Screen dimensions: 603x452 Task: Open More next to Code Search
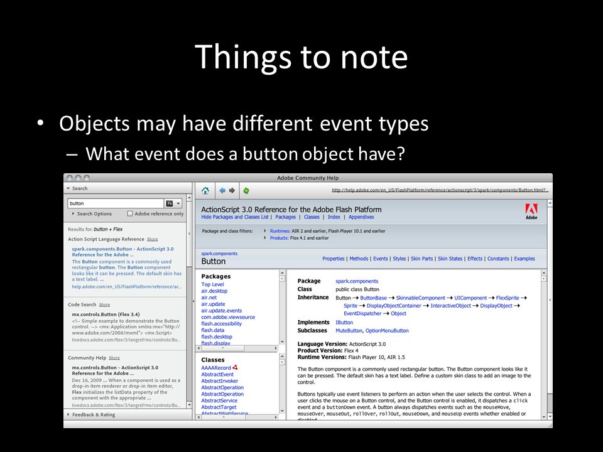pos(105,304)
